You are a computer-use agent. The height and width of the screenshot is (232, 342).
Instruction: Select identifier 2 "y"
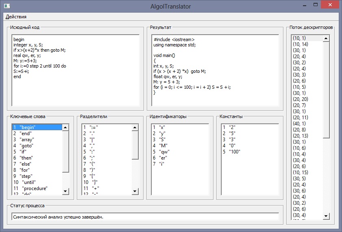180,134
